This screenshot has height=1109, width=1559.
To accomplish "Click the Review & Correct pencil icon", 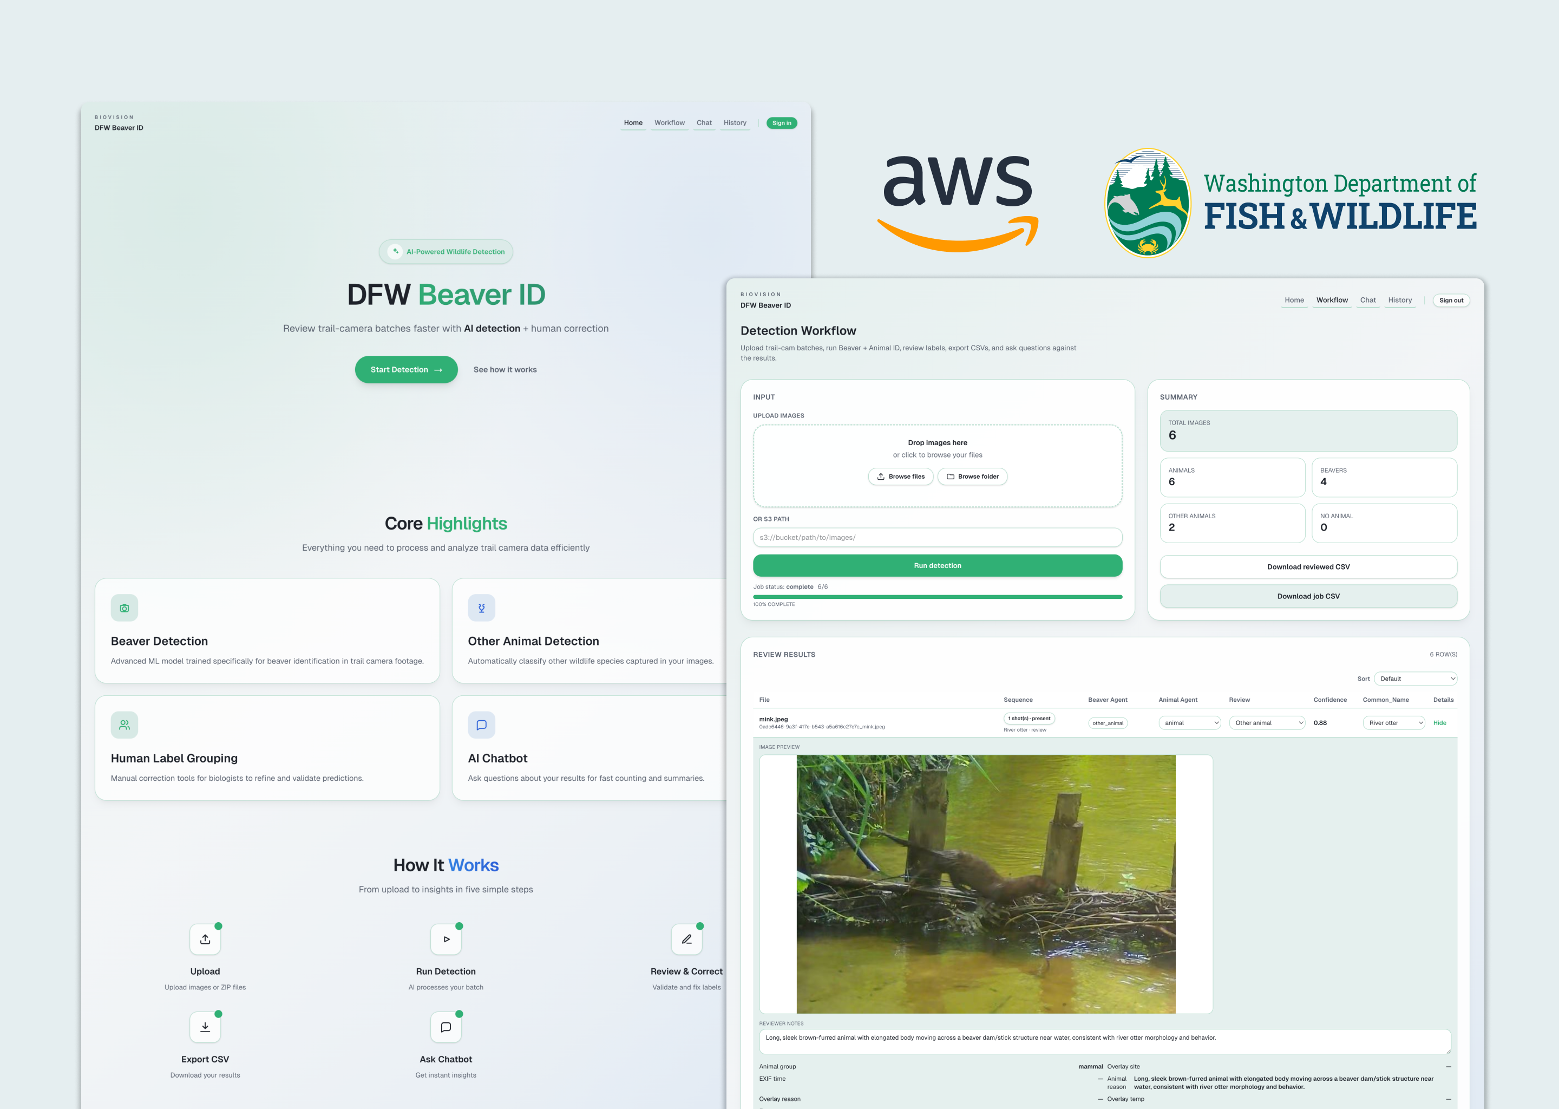I will [686, 939].
